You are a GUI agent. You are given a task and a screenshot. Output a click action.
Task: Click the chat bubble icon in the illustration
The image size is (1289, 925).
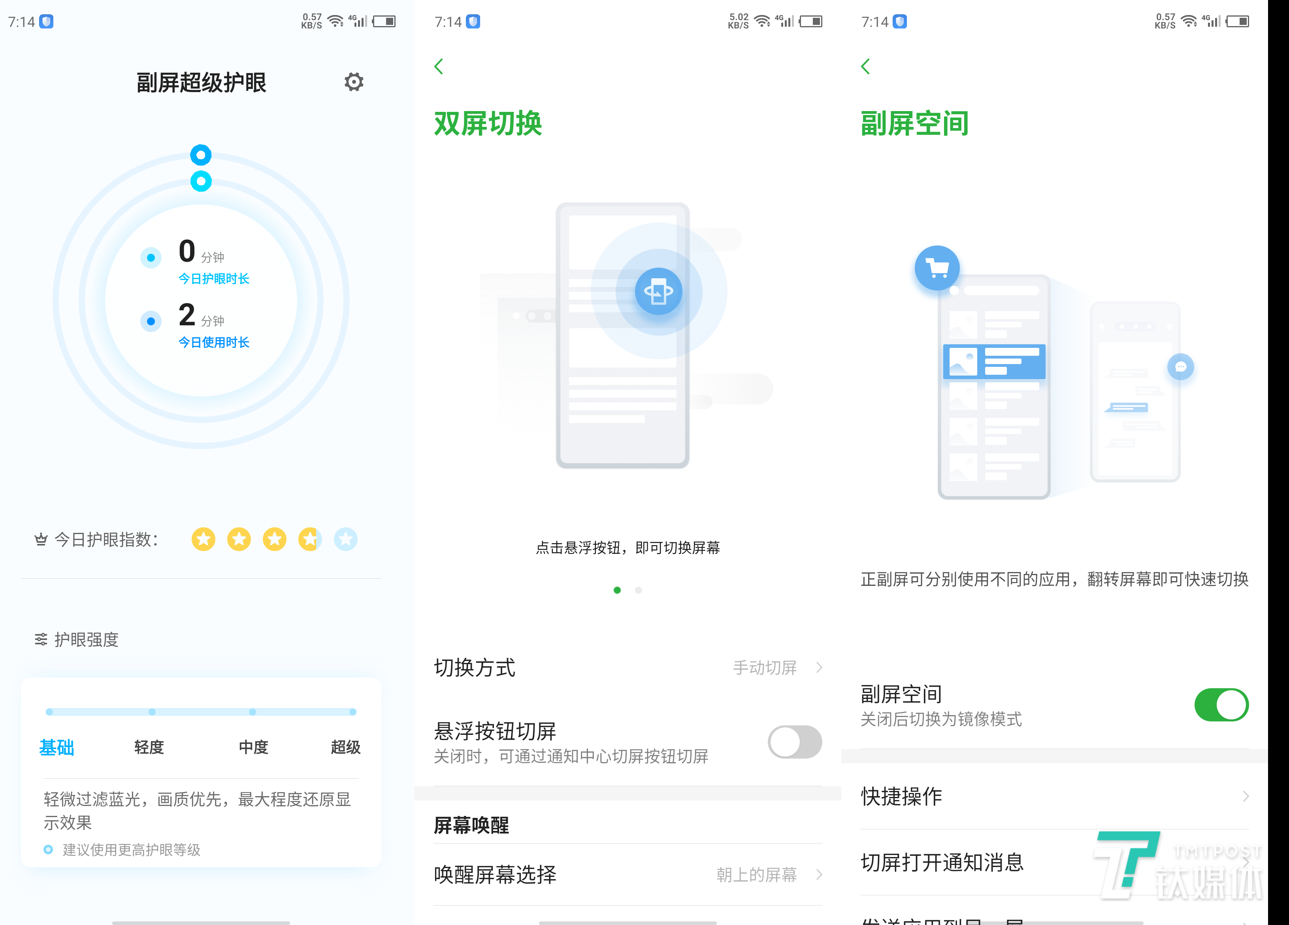coord(1180,367)
